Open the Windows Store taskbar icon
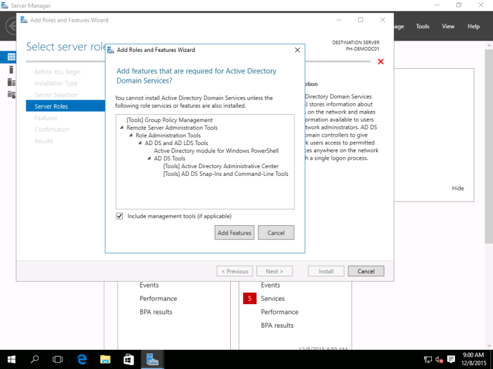The height and width of the screenshot is (369, 493). pyautogui.click(x=129, y=359)
